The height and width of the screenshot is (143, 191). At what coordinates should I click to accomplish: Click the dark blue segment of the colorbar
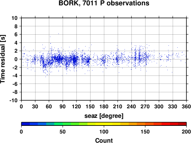click(x=26, y=124)
